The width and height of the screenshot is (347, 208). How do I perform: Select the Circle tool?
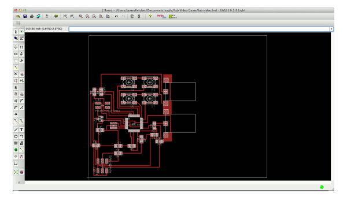(16, 136)
